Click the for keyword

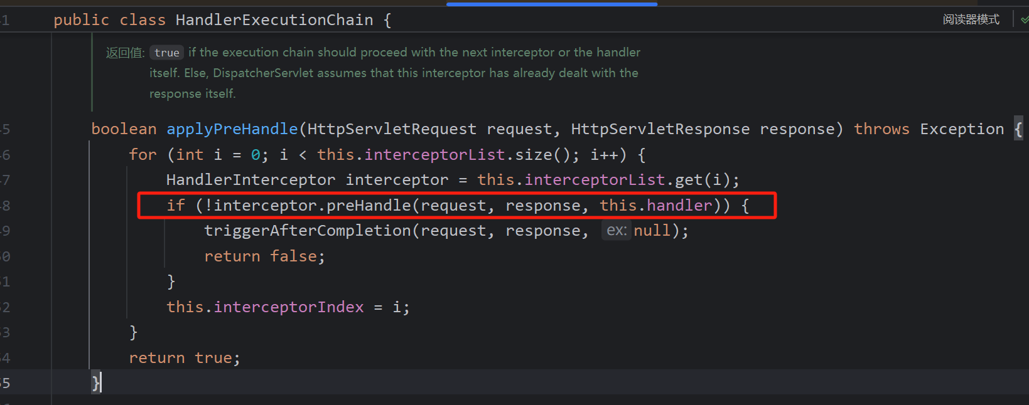pos(143,155)
